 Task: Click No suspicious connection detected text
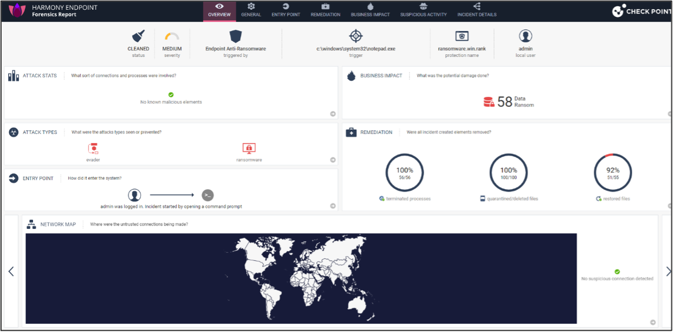pyautogui.click(x=617, y=279)
